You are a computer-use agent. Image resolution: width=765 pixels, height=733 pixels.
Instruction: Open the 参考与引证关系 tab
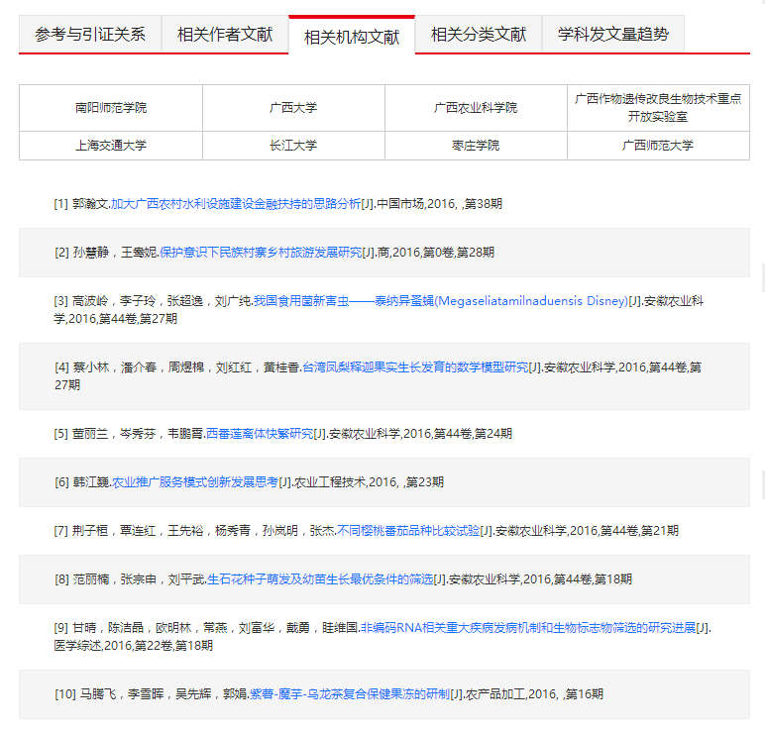(90, 35)
